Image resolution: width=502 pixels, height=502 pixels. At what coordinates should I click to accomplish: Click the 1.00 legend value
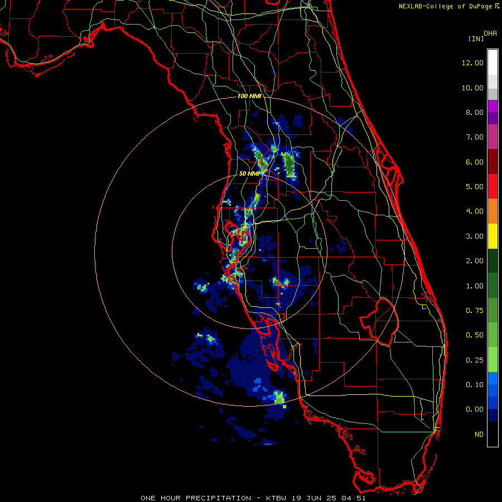pyautogui.click(x=475, y=286)
